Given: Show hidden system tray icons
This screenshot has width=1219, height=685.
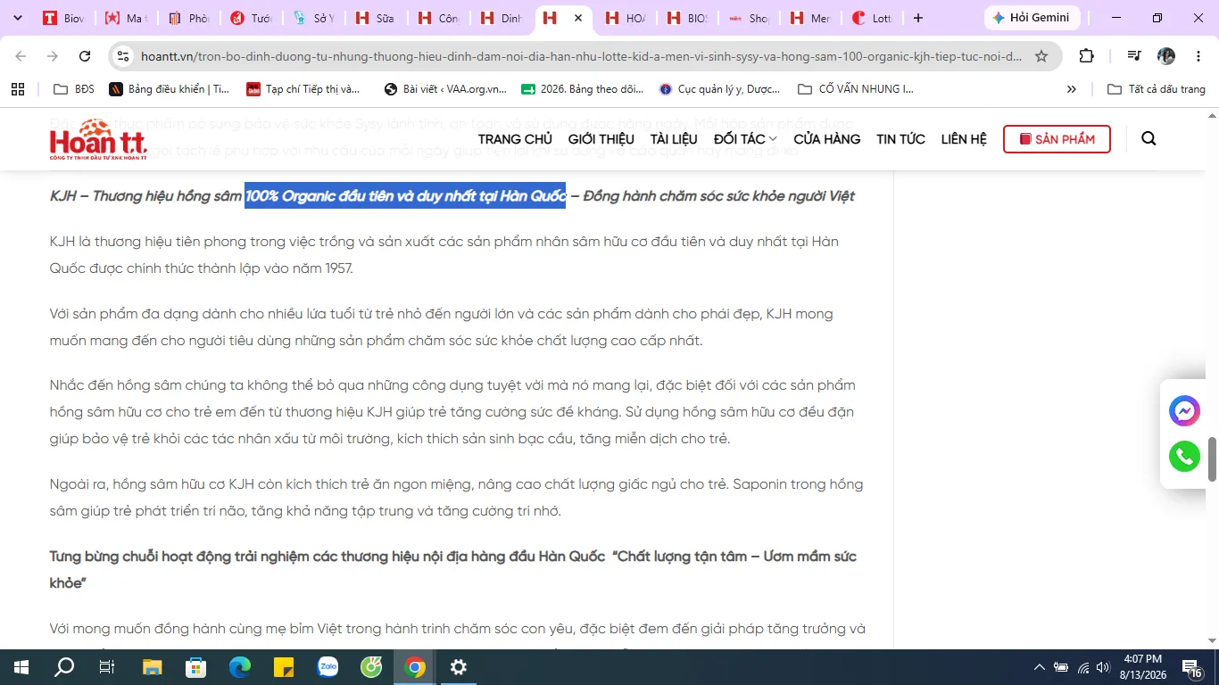Looking at the screenshot, I should pos(1039,667).
